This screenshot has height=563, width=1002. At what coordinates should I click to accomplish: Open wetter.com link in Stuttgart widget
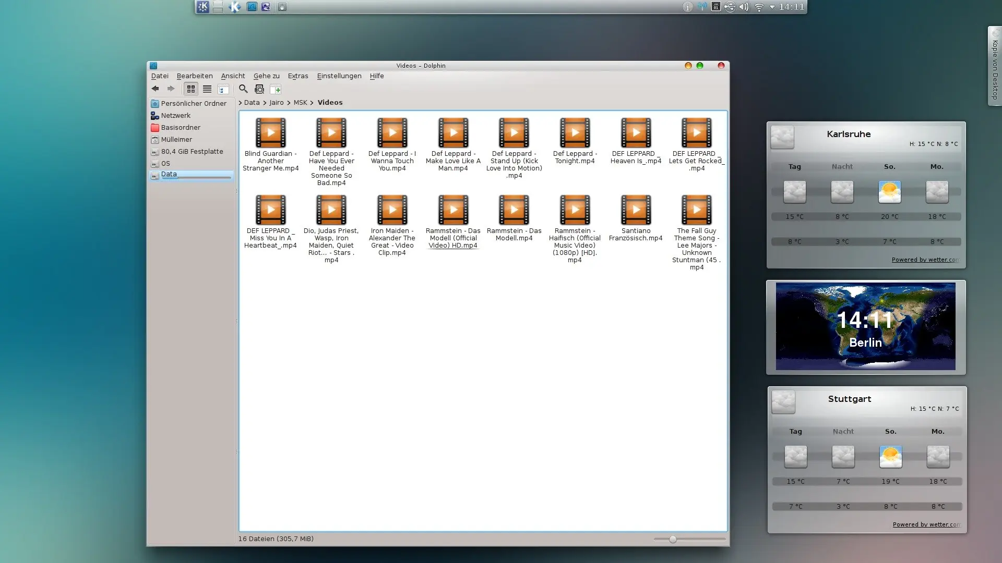point(926,524)
